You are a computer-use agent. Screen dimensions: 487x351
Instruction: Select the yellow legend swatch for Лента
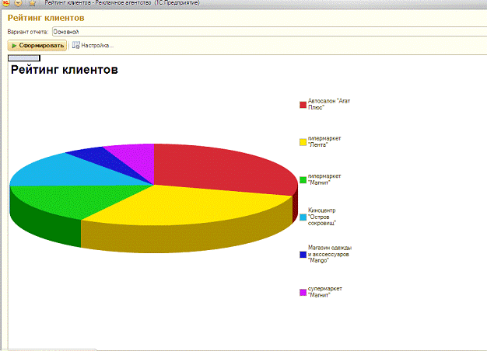(x=303, y=142)
